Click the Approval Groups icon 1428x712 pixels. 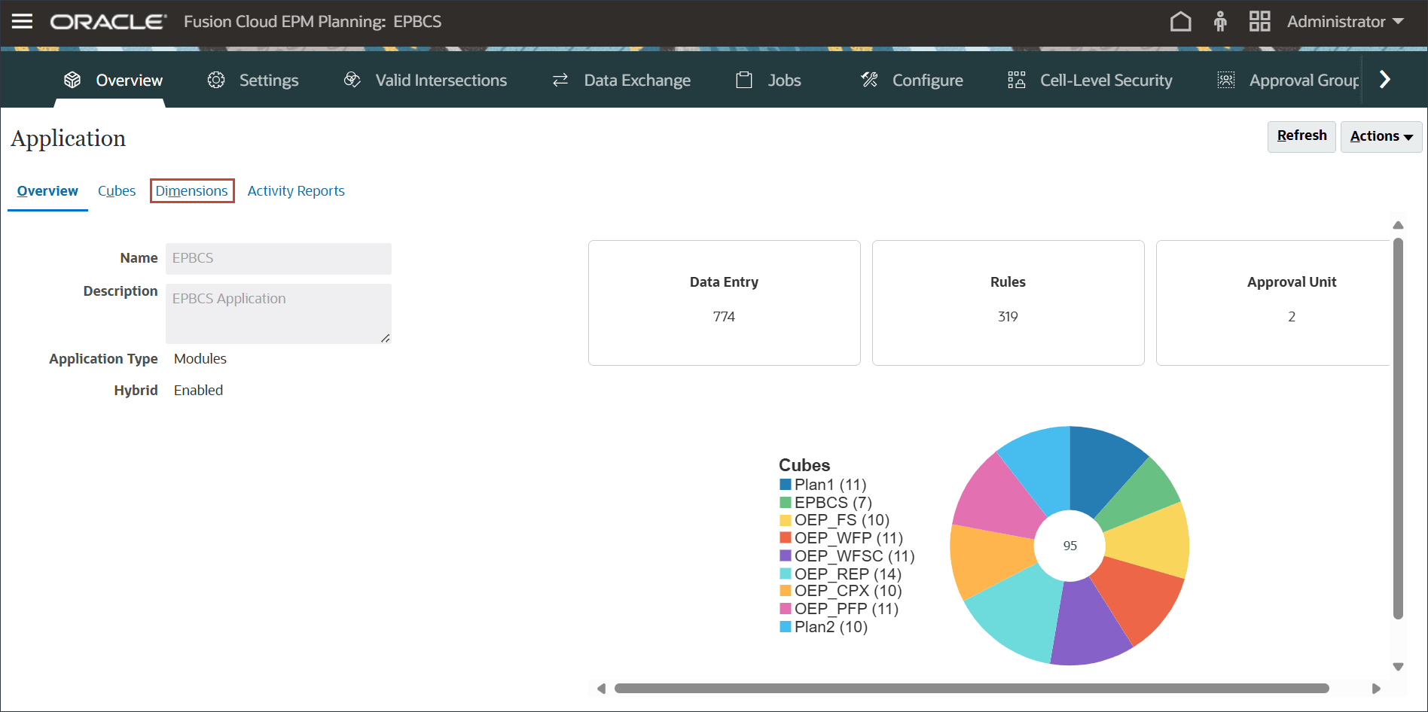[x=1226, y=80]
